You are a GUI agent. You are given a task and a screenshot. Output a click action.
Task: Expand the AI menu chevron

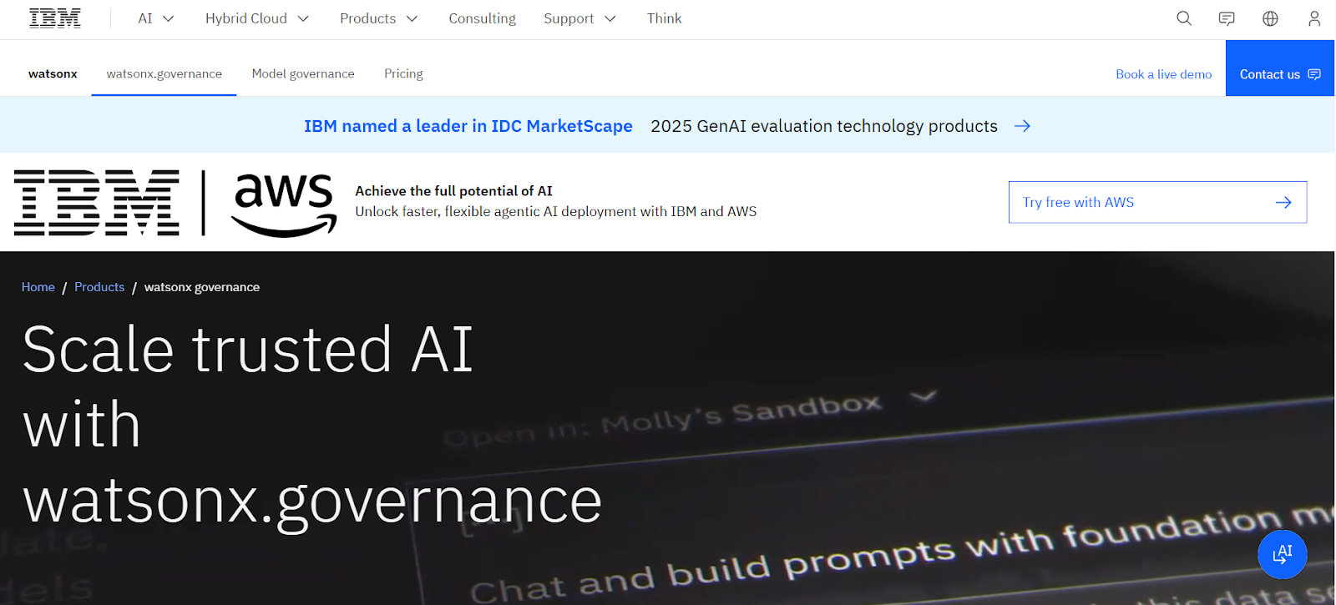coord(168,18)
